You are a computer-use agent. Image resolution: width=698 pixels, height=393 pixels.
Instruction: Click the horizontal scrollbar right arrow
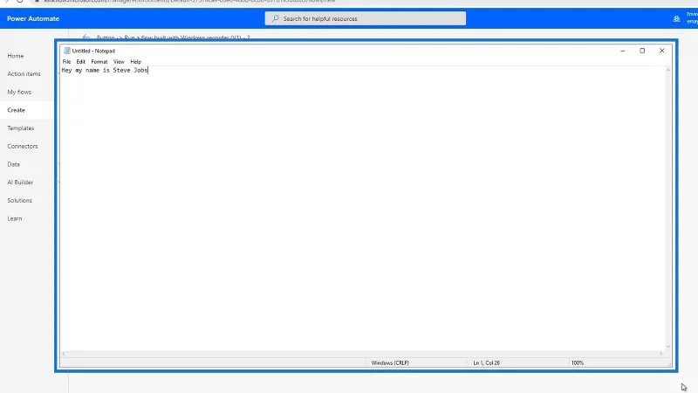point(661,354)
